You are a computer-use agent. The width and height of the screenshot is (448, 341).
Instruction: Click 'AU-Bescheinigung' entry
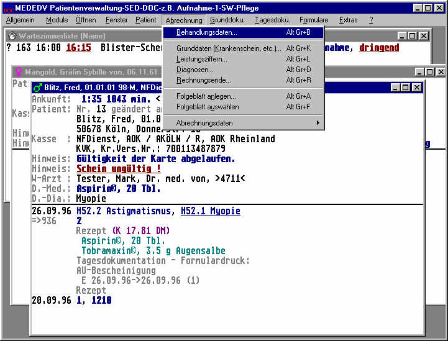116,270
